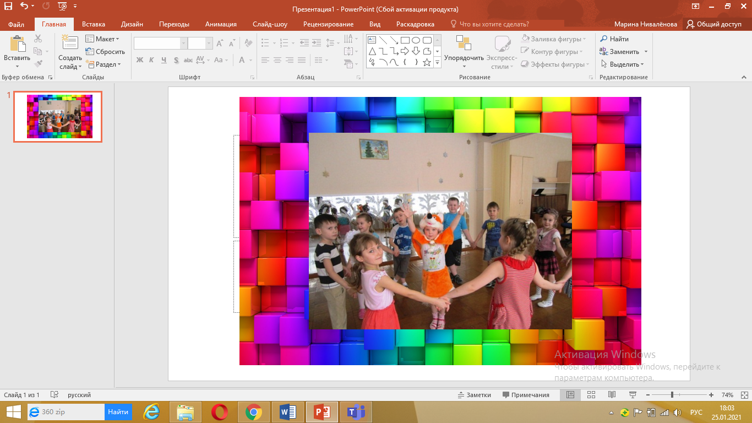Undo the last action in quick access toolbar
The image size is (752, 423).
(24, 7)
